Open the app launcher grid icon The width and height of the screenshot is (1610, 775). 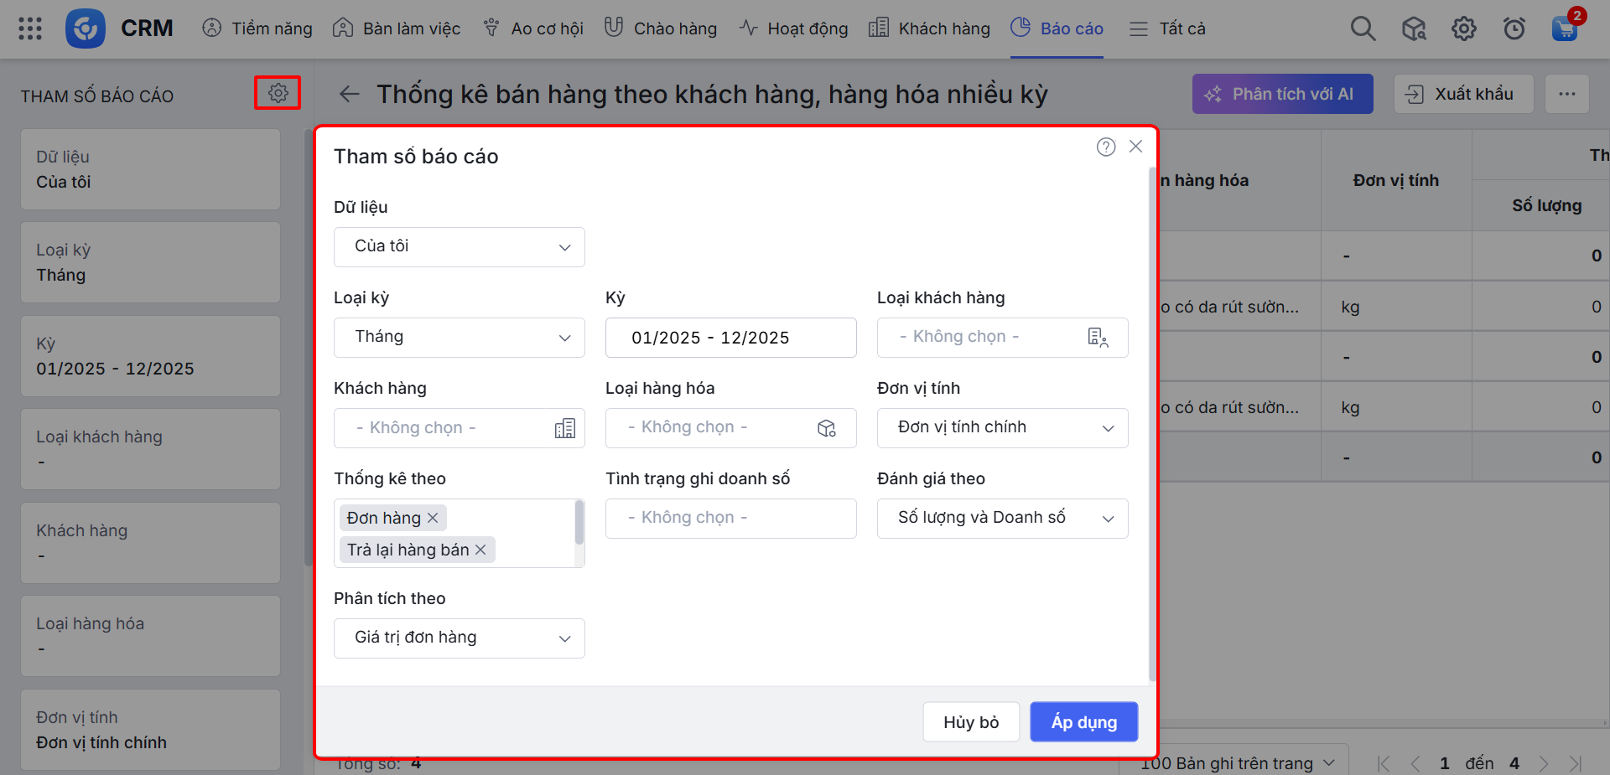(x=30, y=29)
